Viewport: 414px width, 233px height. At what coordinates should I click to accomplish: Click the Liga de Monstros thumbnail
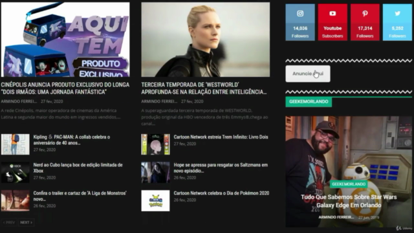coord(16,201)
